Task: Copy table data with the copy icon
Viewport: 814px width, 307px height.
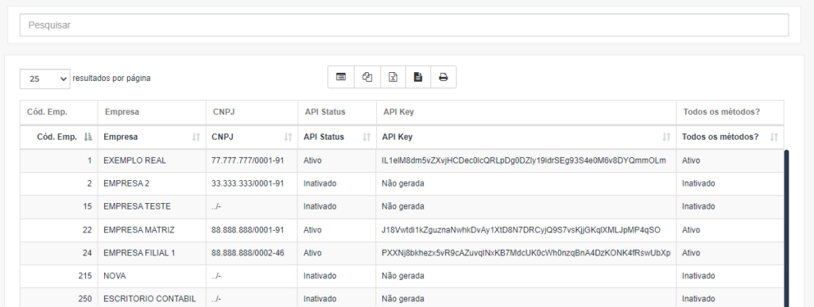Action: coord(367,77)
